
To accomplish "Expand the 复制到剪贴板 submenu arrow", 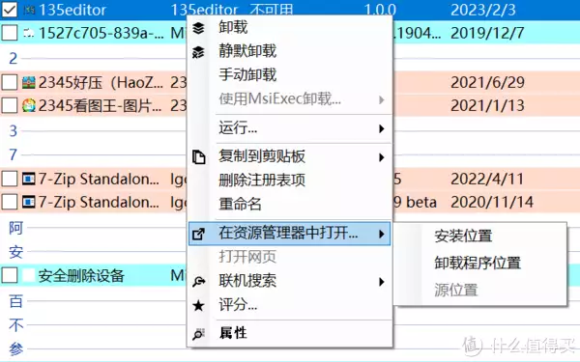I will coord(382,157).
